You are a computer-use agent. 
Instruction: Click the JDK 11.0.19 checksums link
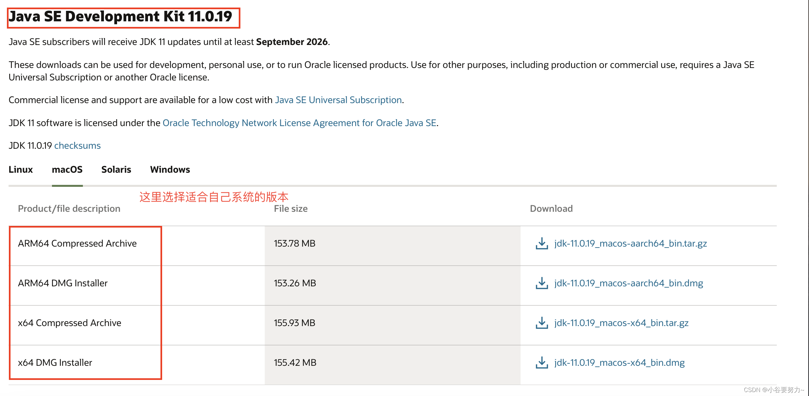pos(77,145)
